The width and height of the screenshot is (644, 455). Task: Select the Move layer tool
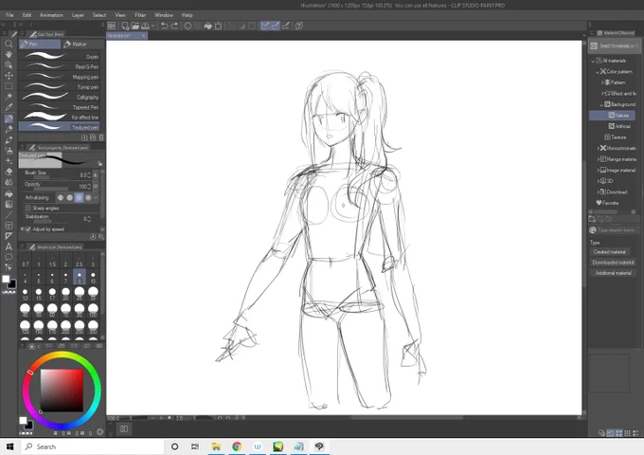9,76
